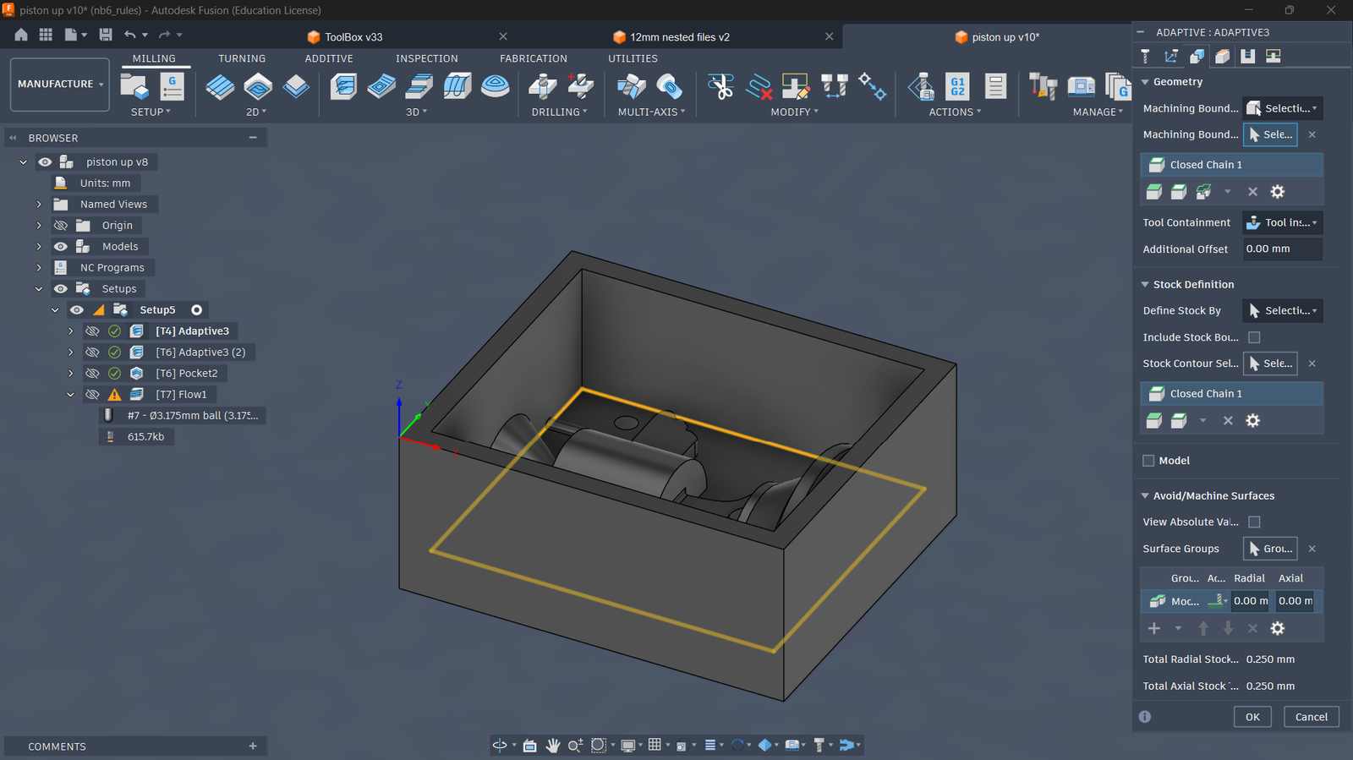
Task: Open the Linking tab icon in Adaptive dialog
Action: click(x=1273, y=56)
